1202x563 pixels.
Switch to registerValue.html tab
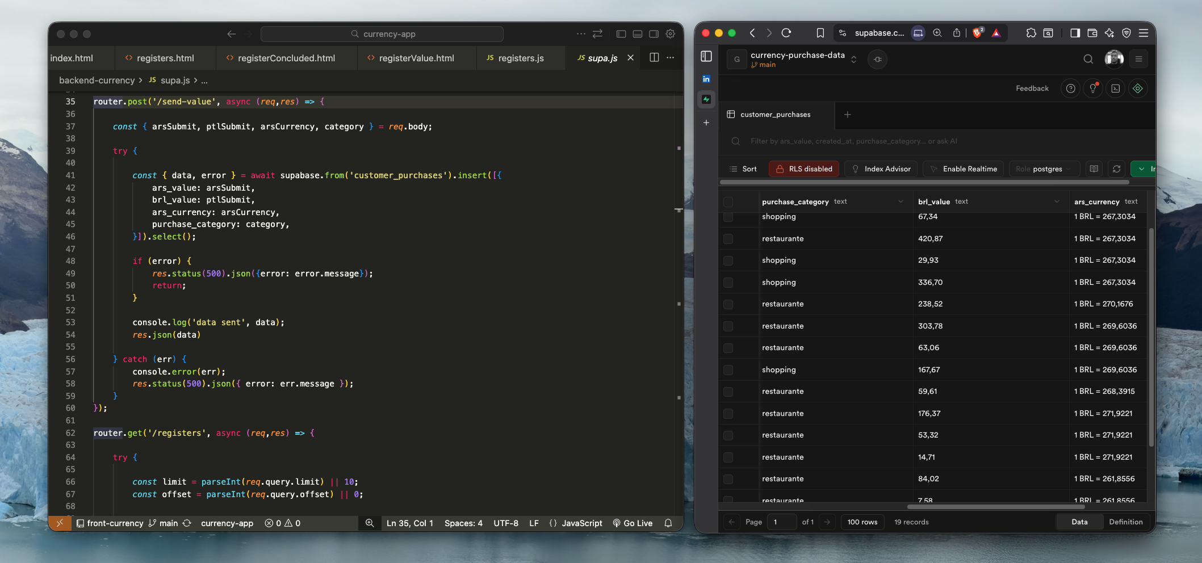416,58
